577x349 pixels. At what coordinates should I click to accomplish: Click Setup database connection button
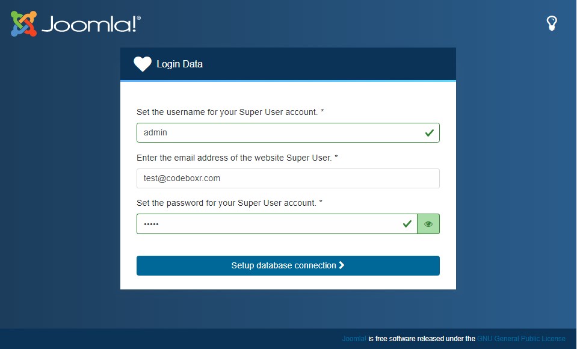click(288, 265)
